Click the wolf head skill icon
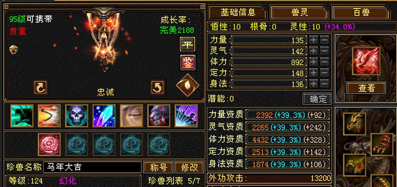The height and width of the screenshot is (187, 397). 159,116
